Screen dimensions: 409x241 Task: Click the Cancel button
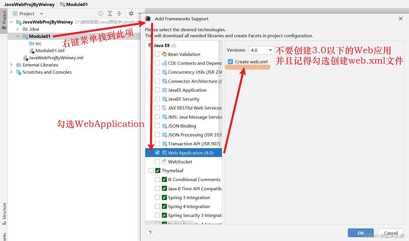click(391, 233)
